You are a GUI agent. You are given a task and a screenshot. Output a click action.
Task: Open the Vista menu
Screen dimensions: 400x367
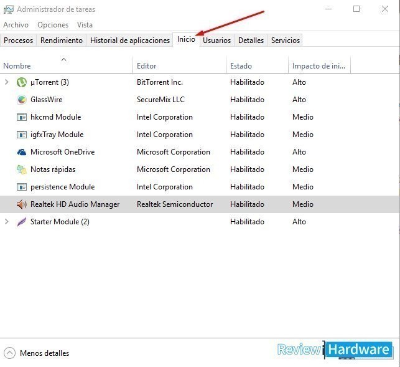(85, 25)
